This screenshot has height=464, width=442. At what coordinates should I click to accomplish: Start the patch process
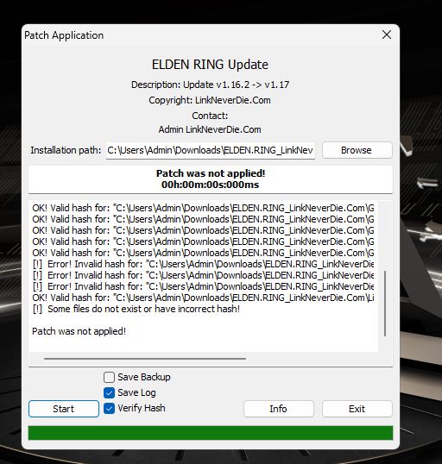64,409
